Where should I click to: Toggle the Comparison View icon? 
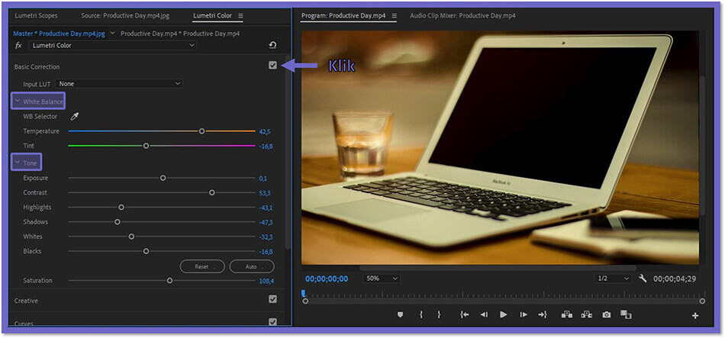tap(626, 314)
